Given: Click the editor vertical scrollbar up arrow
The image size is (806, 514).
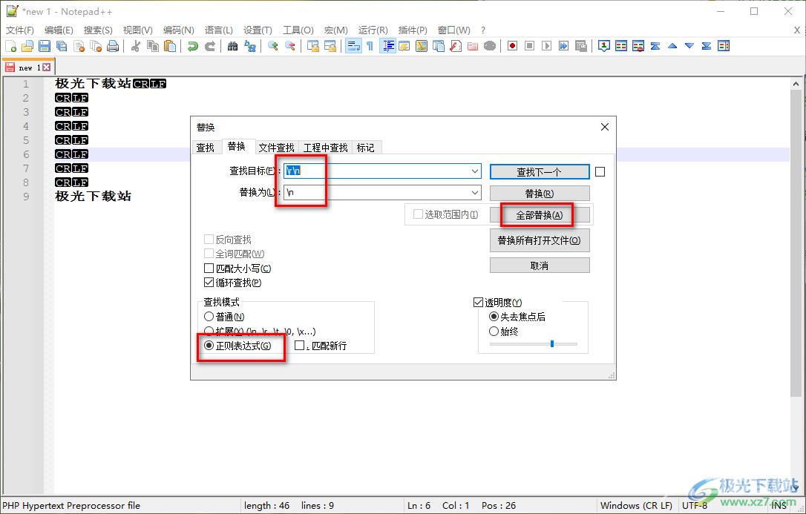Looking at the screenshot, I should [796, 83].
